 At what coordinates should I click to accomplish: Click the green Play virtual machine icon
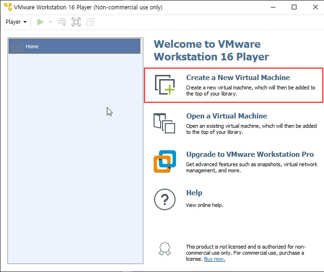coord(40,22)
